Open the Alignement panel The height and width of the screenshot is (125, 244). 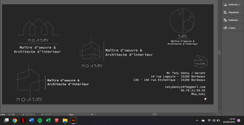(233, 12)
